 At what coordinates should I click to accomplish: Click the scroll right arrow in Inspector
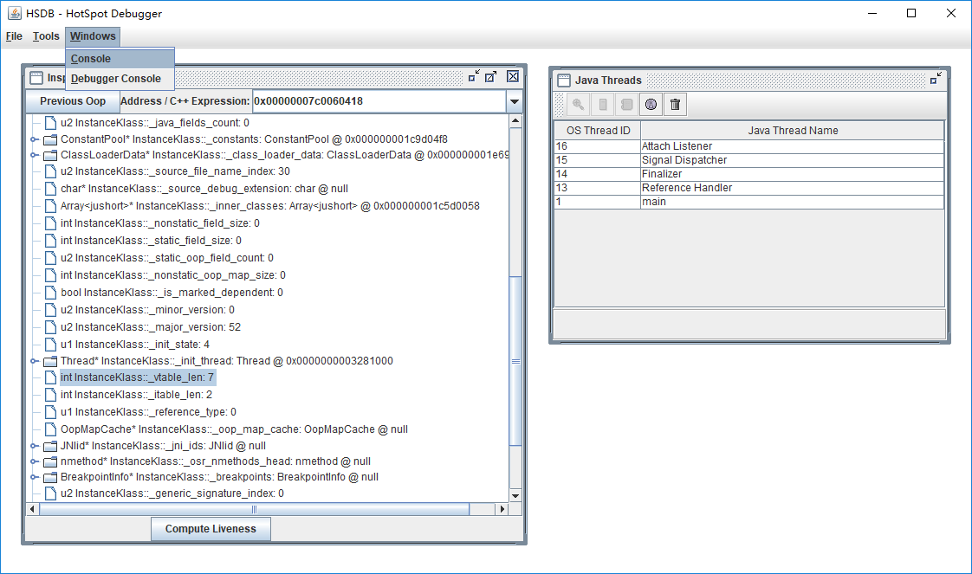click(502, 509)
